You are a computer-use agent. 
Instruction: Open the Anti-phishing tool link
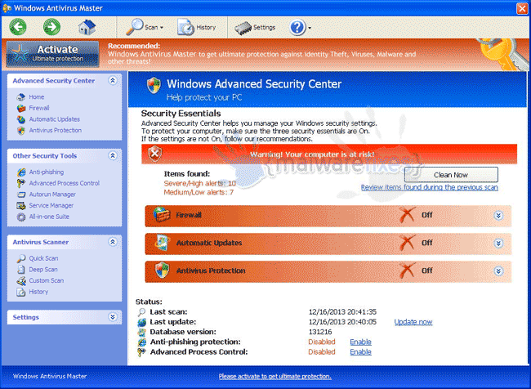point(47,172)
